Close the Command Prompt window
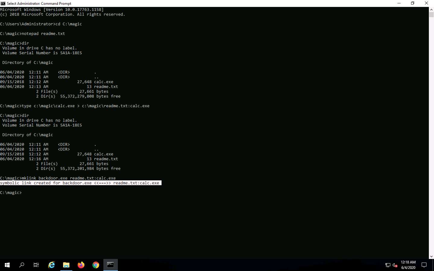434x271 pixels. tap(426, 3)
